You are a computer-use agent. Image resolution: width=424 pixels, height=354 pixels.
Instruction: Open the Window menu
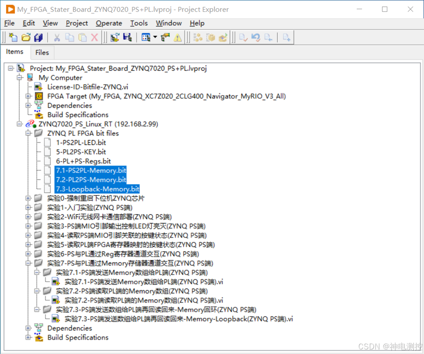[x=169, y=23]
